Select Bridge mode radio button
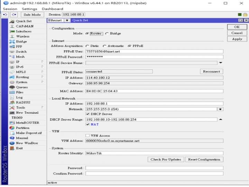The width and height of the screenshot is (249, 187). (107, 34)
